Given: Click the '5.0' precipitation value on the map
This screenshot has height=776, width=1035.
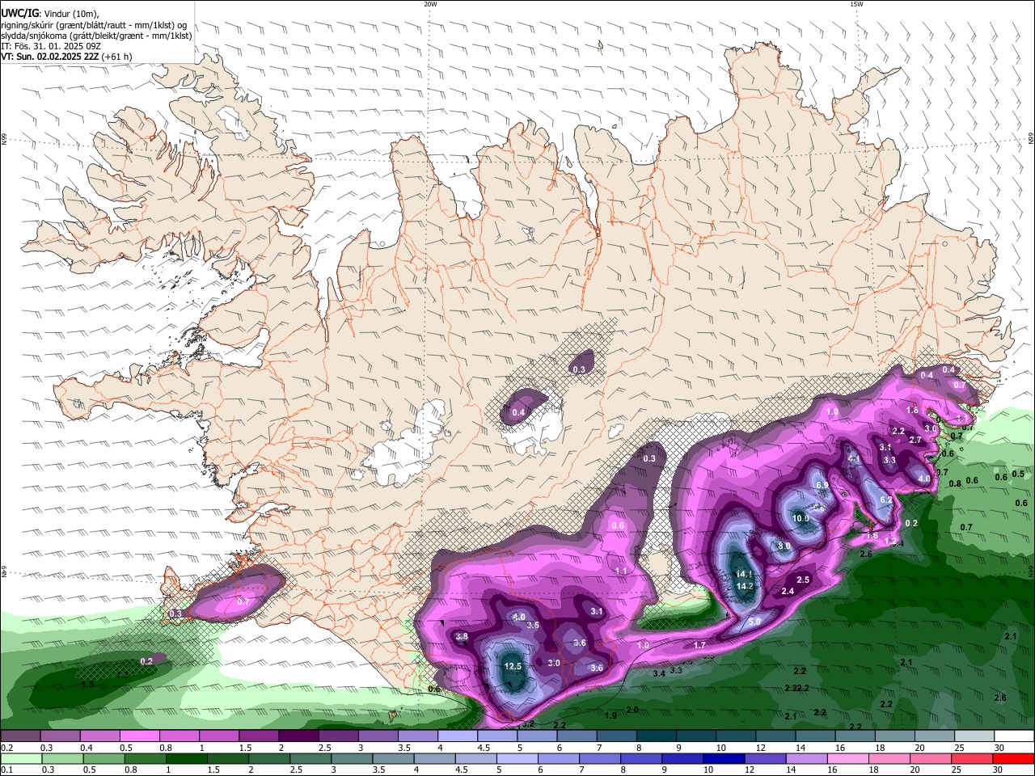Looking at the screenshot, I should 754,622.
